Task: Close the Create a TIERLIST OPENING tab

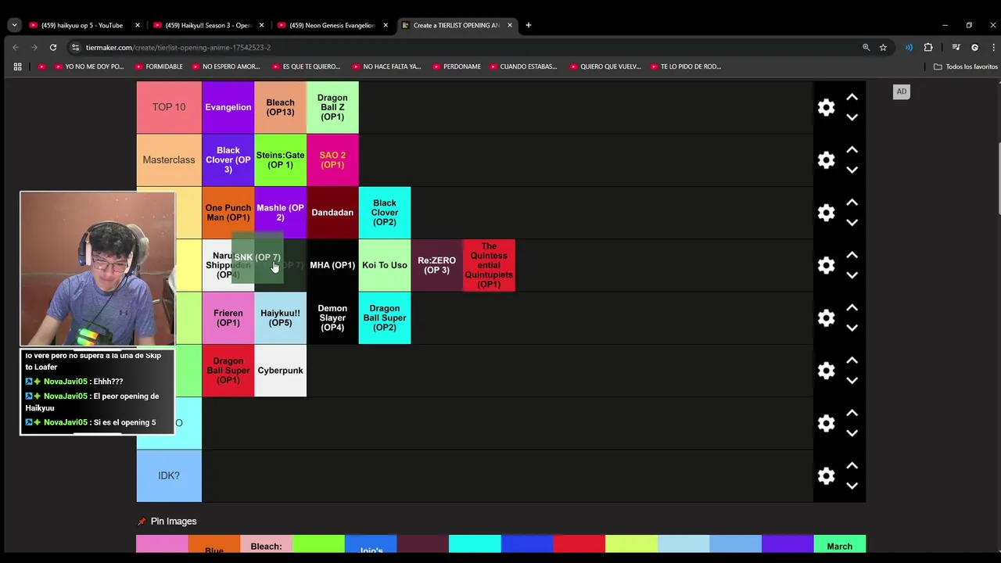Action: click(x=510, y=25)
